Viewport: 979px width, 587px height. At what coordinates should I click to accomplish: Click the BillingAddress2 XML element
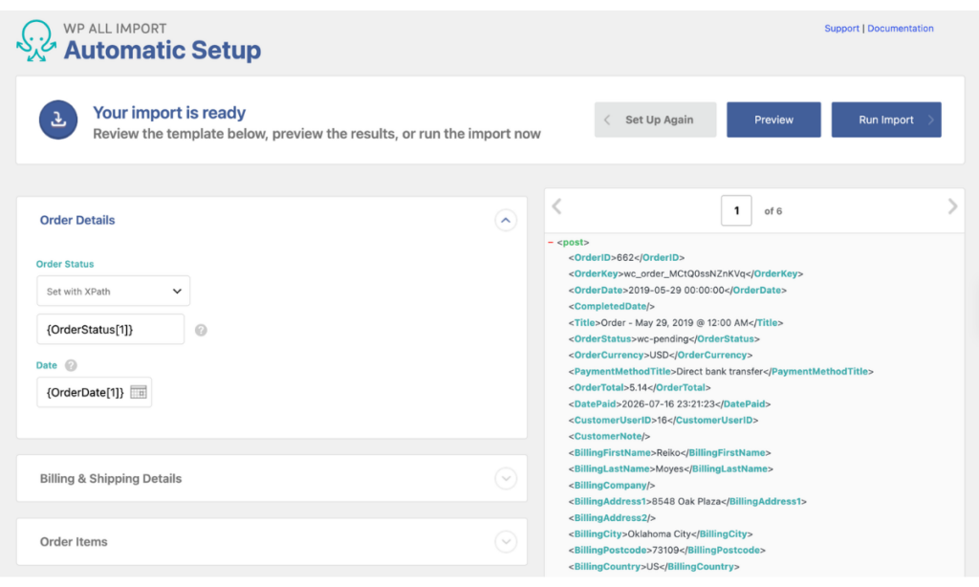(x=612, y=517)
